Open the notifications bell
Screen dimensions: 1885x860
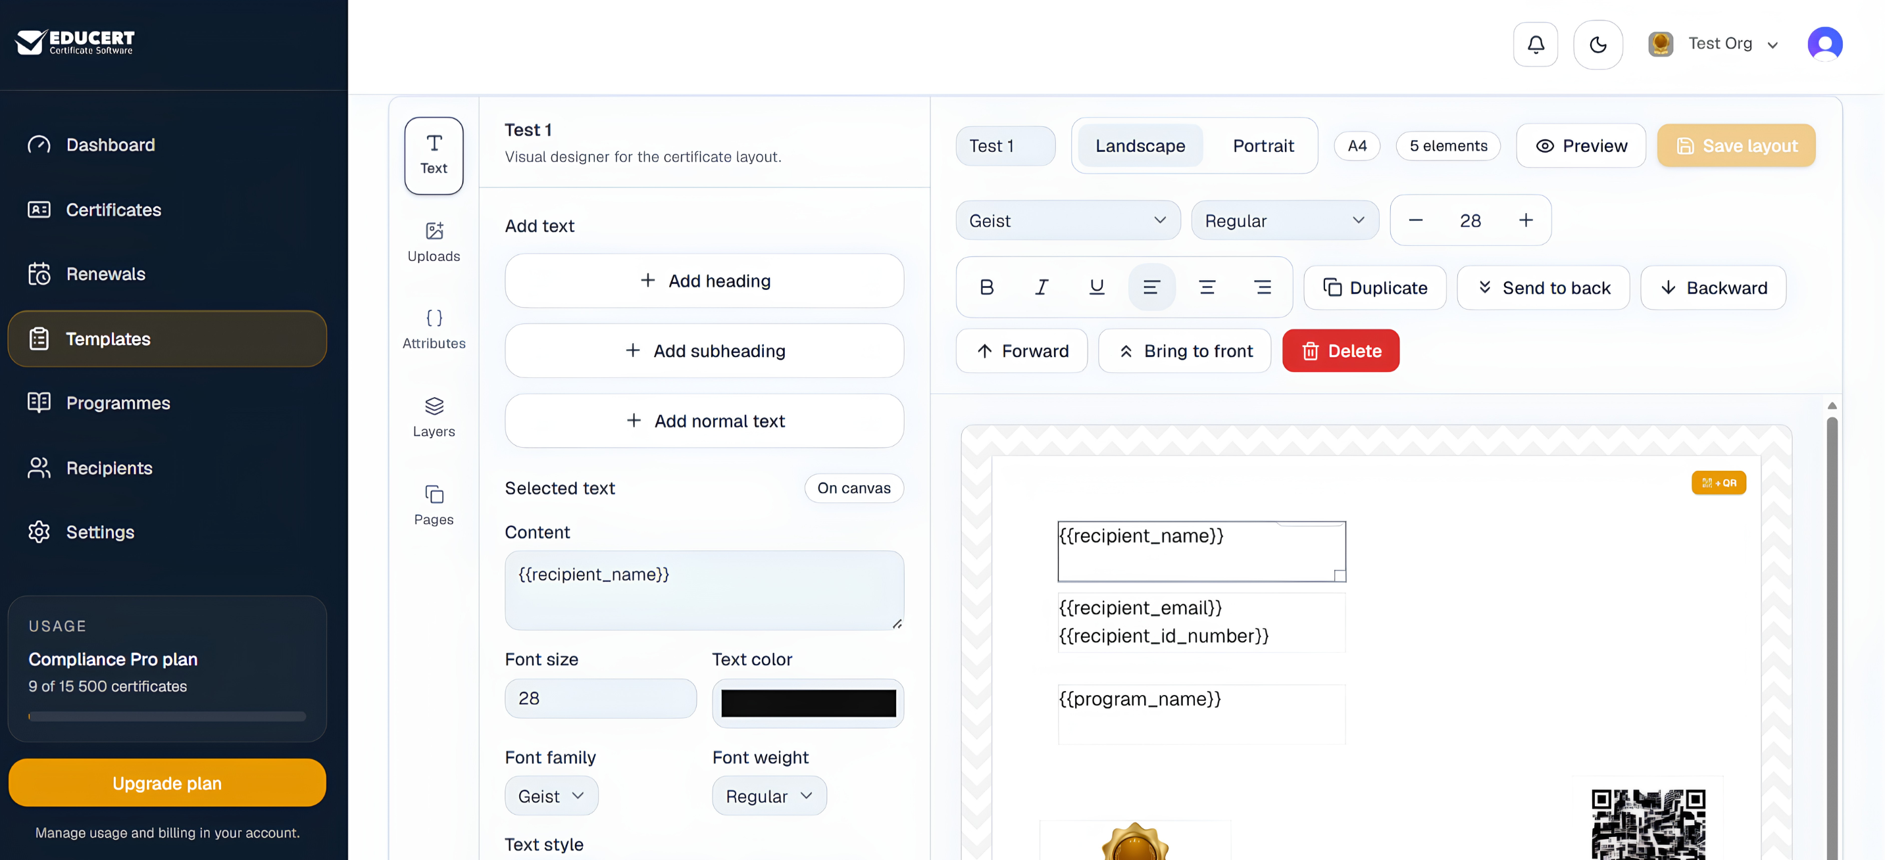pos(1535,45)
